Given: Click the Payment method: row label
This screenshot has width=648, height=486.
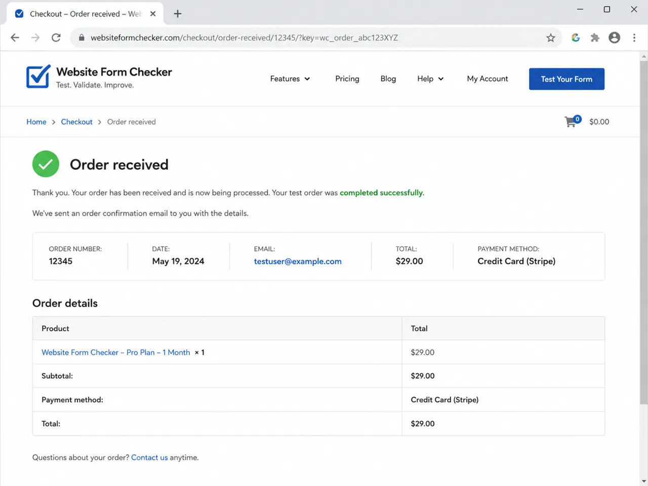Looking at the screenshot, I should tap(72, 400).
